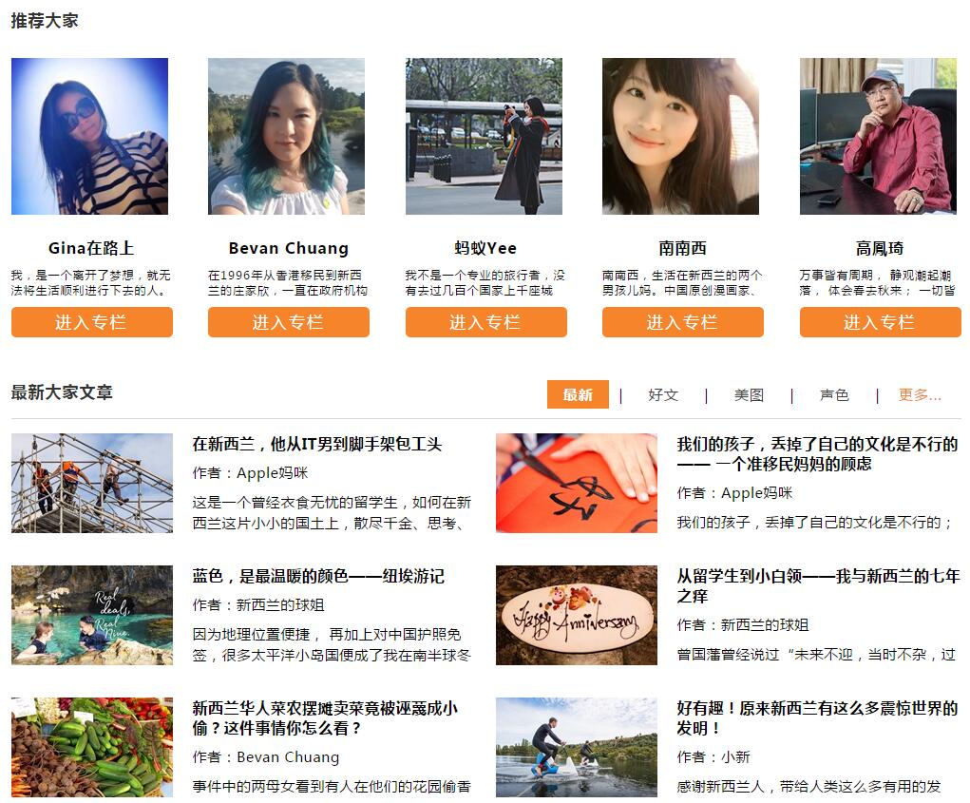This screenshot has height=803, width=970.
Task: Enter 蚂蚁Yee's column via 进入专栏
Action: tap(485, 322)
